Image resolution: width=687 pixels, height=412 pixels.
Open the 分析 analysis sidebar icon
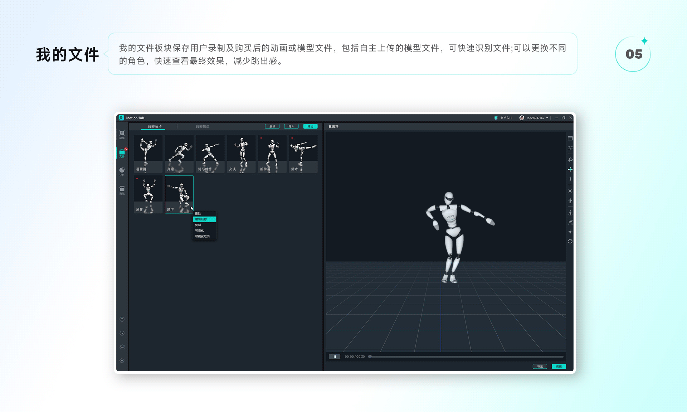click(122, 171)
